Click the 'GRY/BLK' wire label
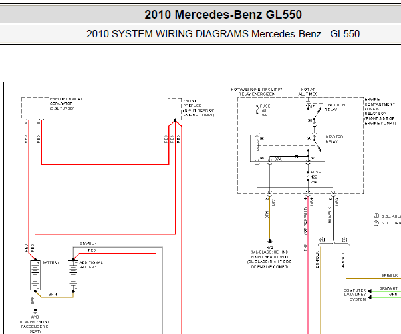Viewport: 401px width, 334px height. [88, 244]
